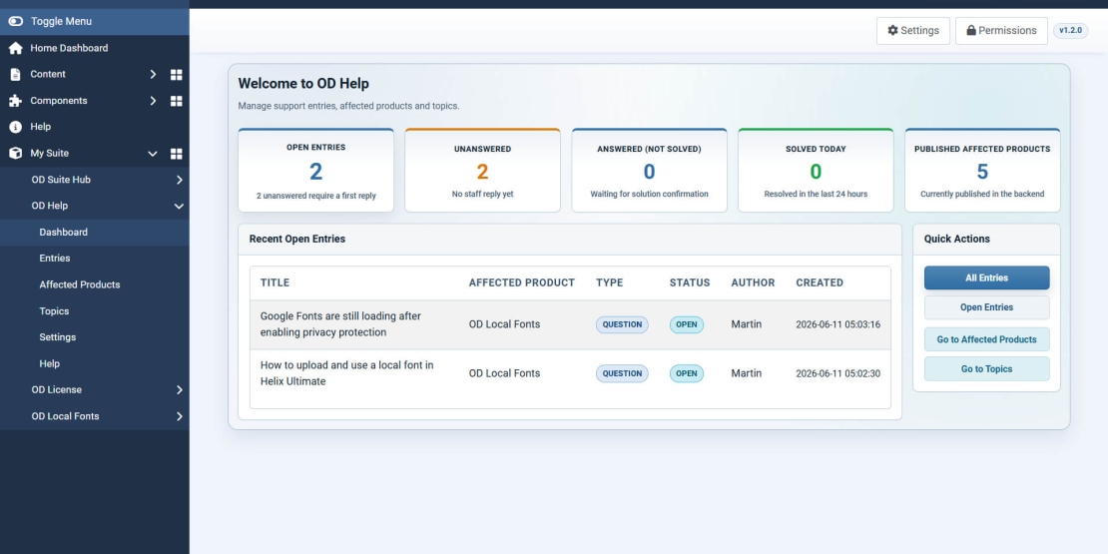The height and width of the screenshot is (554, 1108).
Task: Click OD Local Fonts in Google Fonts row
Action: [504, 324]
